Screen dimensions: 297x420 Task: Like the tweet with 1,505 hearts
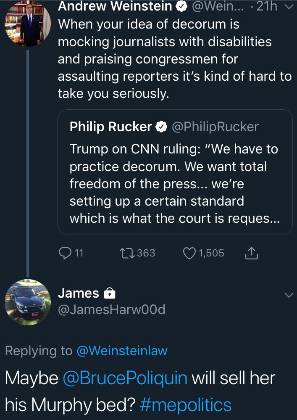tap(189, 253)
